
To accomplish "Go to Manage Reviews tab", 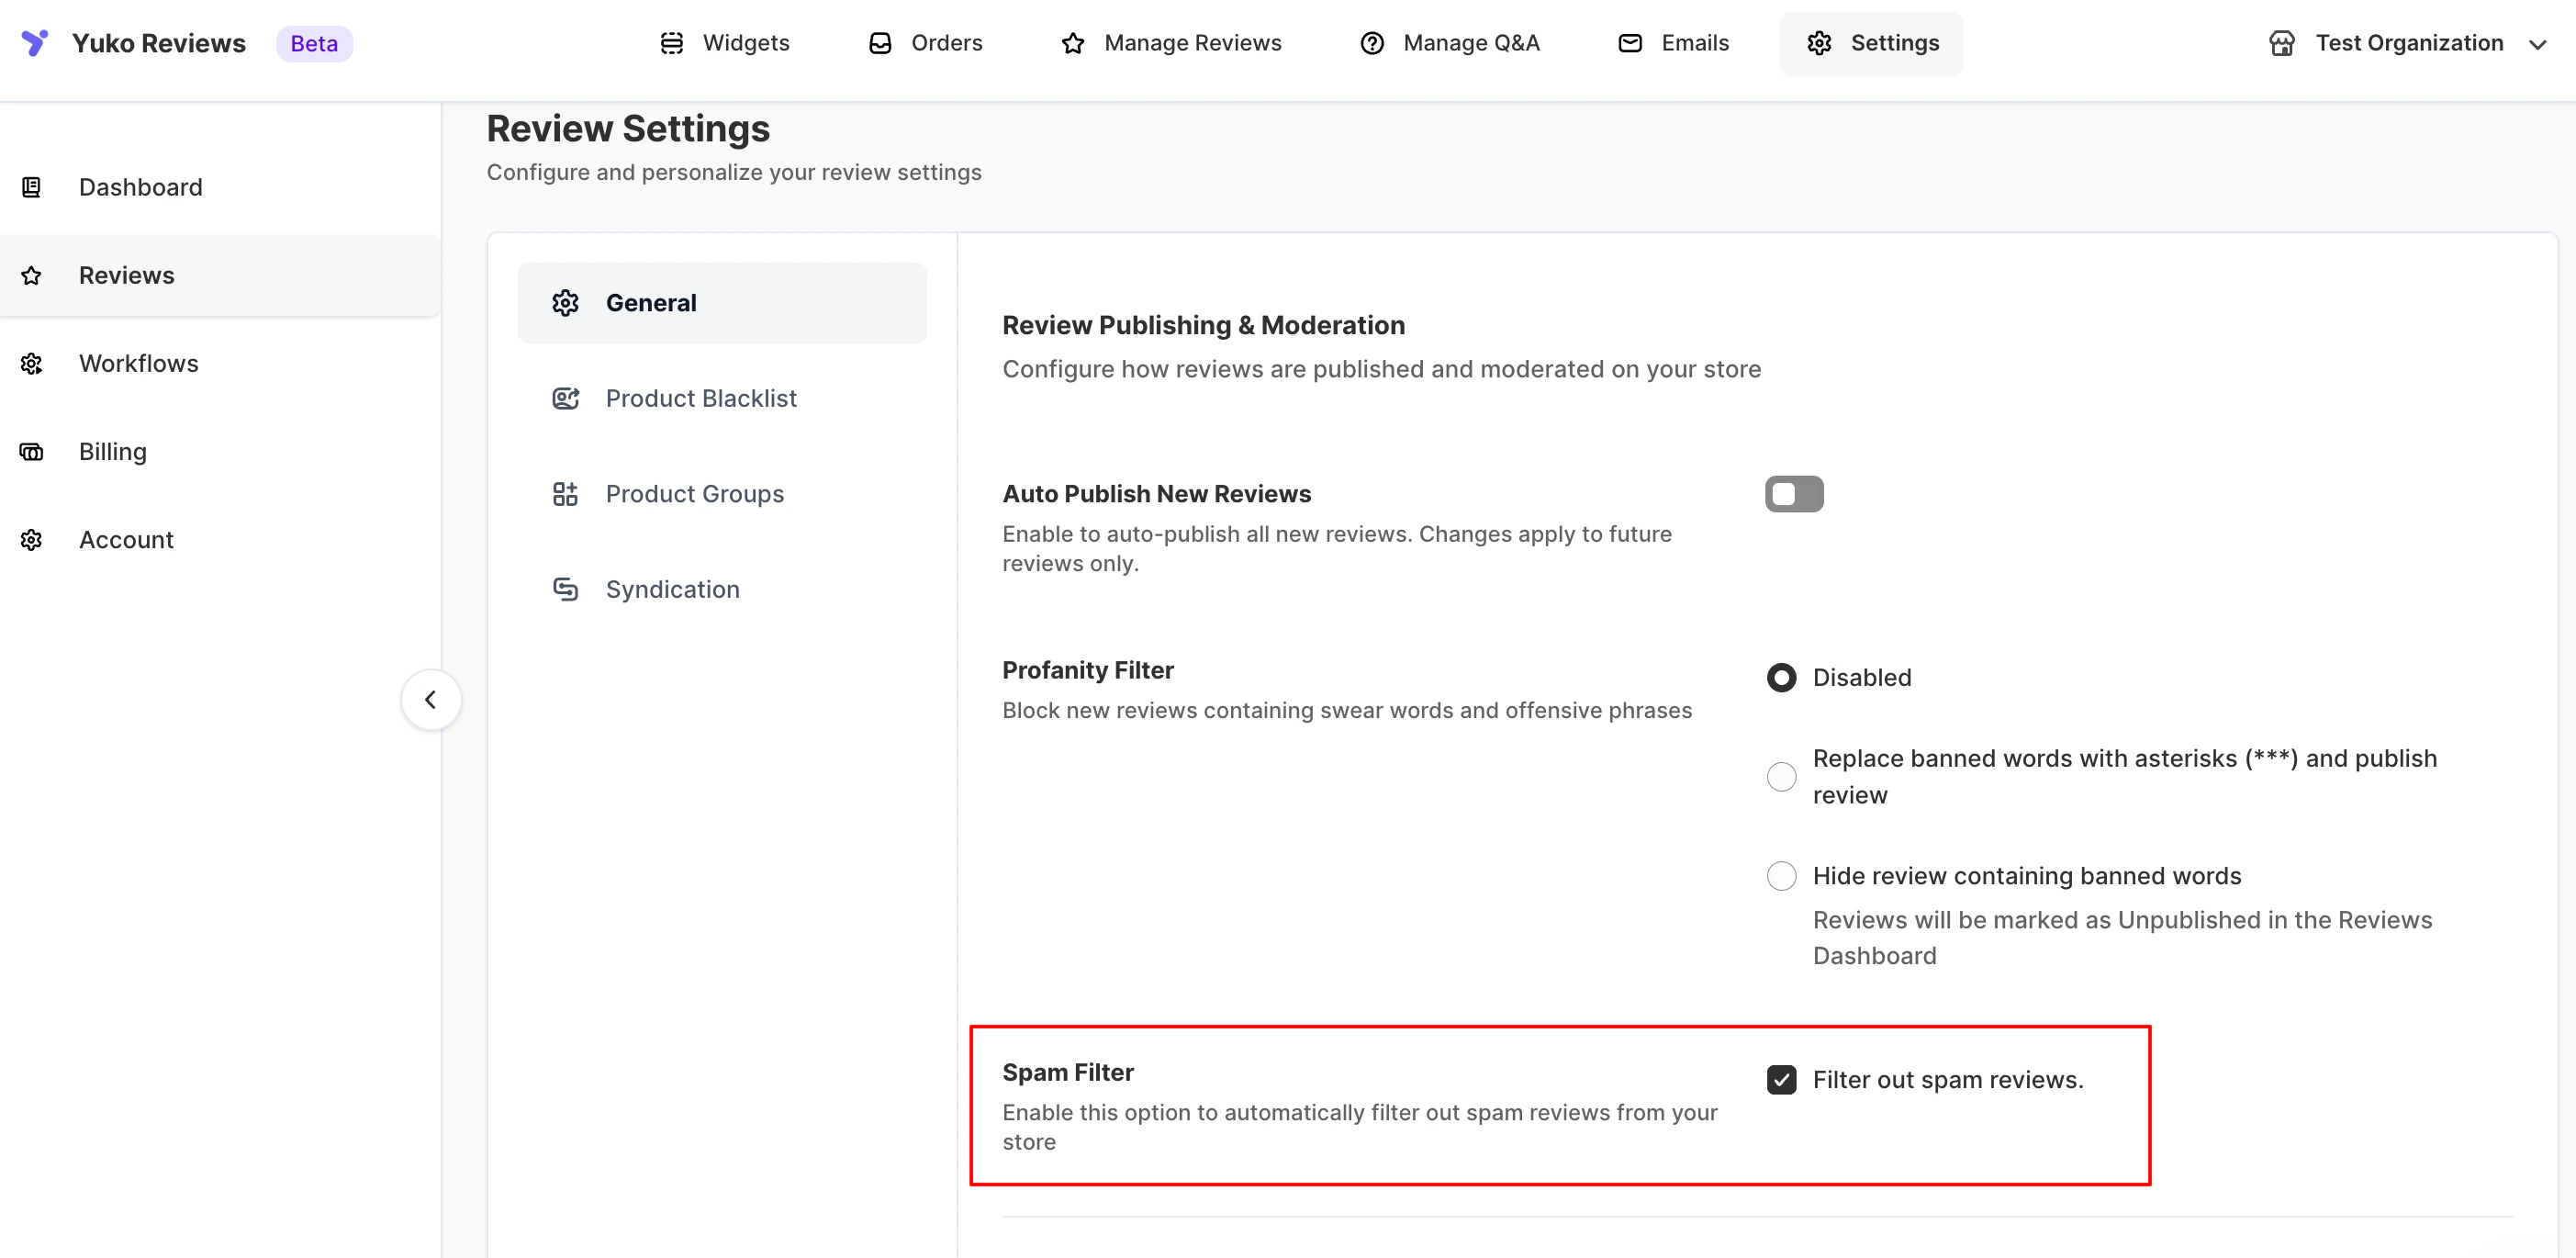I will click(x=1171, y=43).
